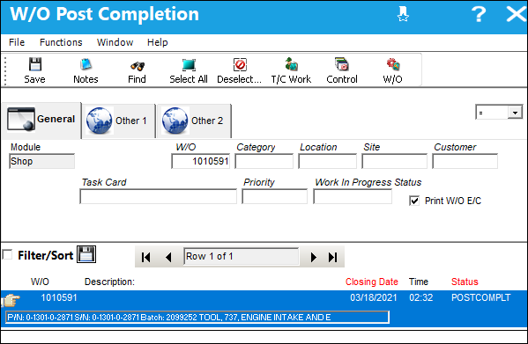The image size is (528, 344).
Task: Switch to the General tab
Action: pyautogui.click(x=41, y=121)
